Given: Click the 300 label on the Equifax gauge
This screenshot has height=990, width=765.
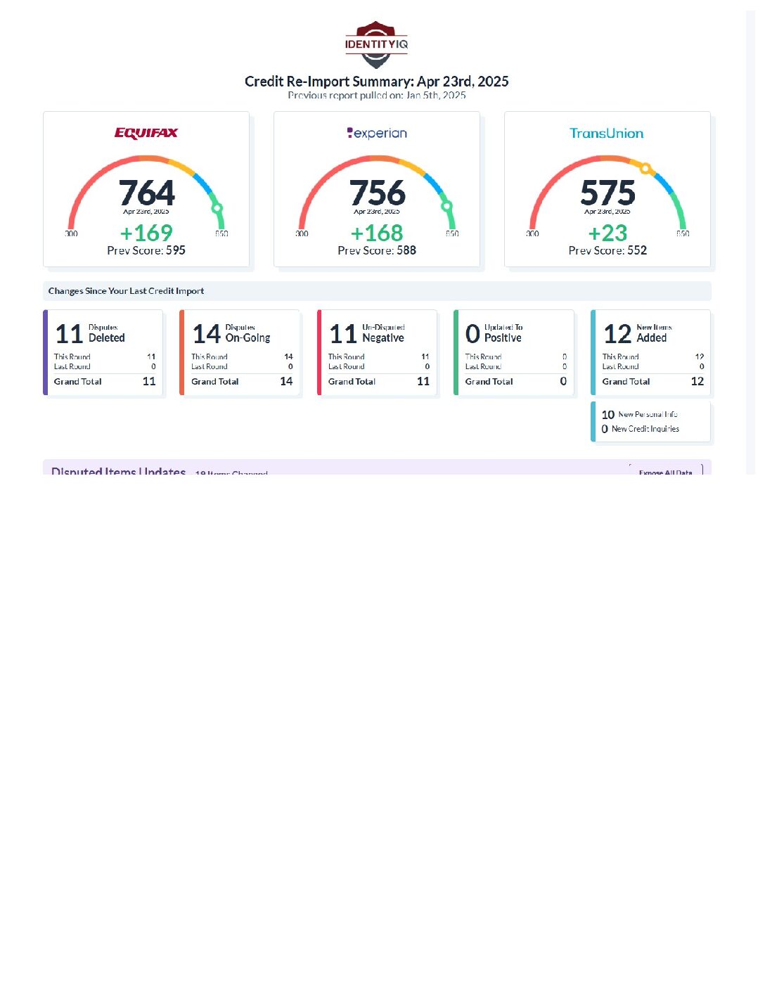Looking at the screenshot, I should (x=72, y=233).
